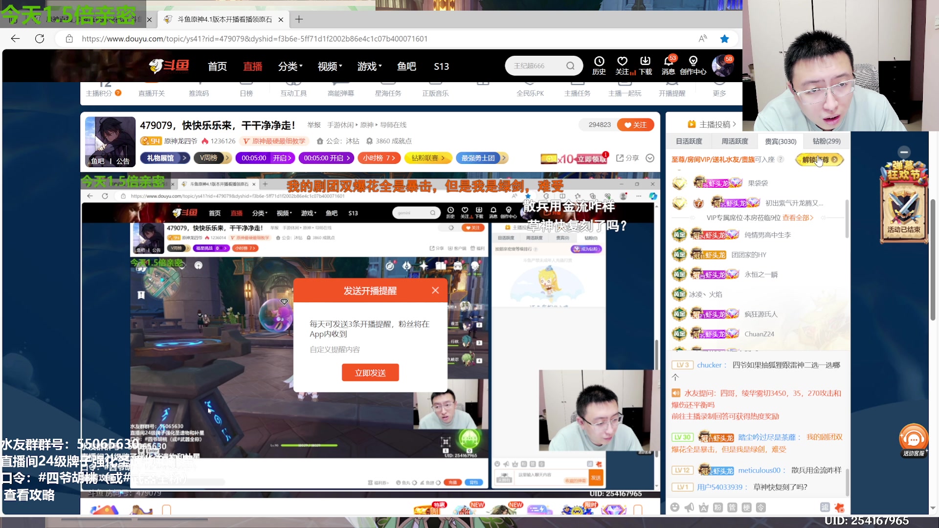
Task: Select 鱼吧 in the Douyu top menu
Action: 406,66
